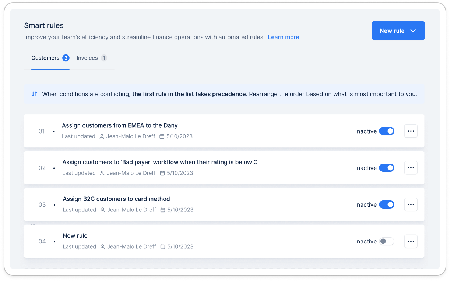
Task: Toggle the 'Bad payer' workflow rule switch
Action: pos(386,168)
